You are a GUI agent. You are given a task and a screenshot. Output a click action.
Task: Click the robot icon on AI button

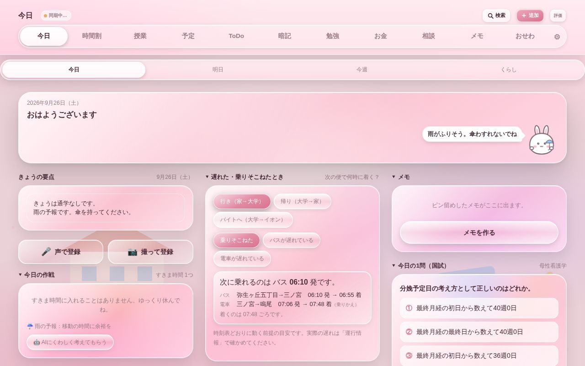tap(37, 342)
